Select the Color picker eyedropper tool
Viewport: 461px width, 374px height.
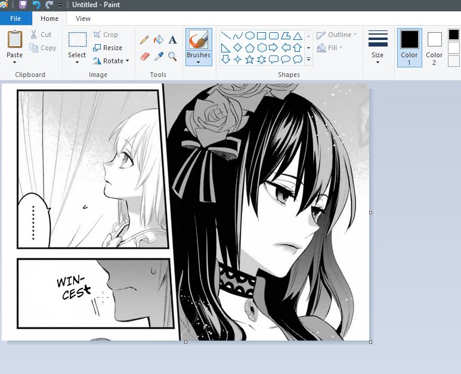159,57
